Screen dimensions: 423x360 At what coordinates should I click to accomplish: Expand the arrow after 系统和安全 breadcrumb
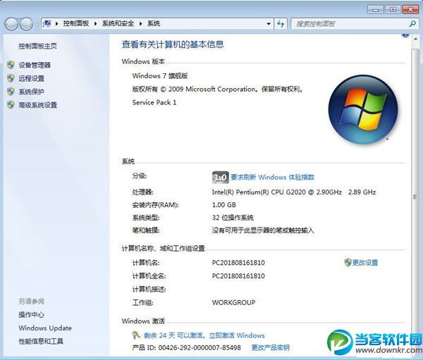coord(140,24)
